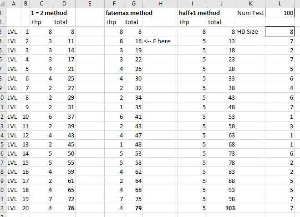Image resolution: width=300 pixels, height=217 pixels.
Task: Click the level number 20 cell
Action: [x=25, y=208]
